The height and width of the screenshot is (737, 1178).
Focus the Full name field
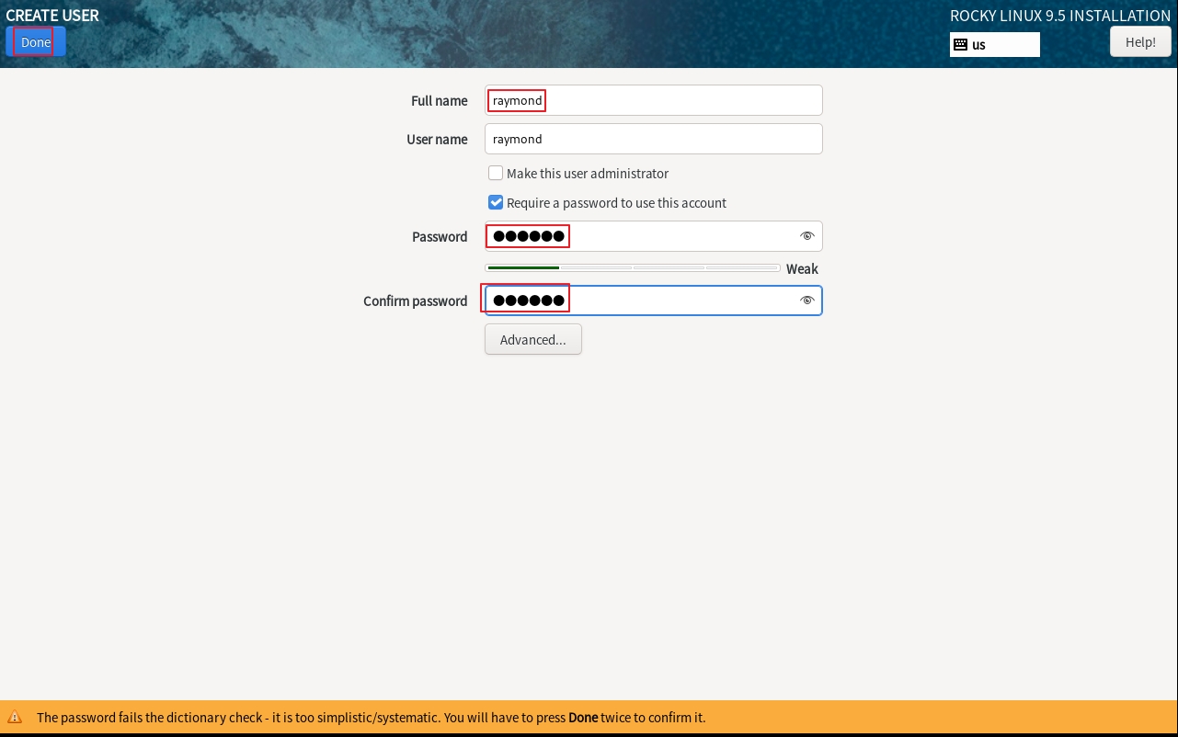point(654,100)
